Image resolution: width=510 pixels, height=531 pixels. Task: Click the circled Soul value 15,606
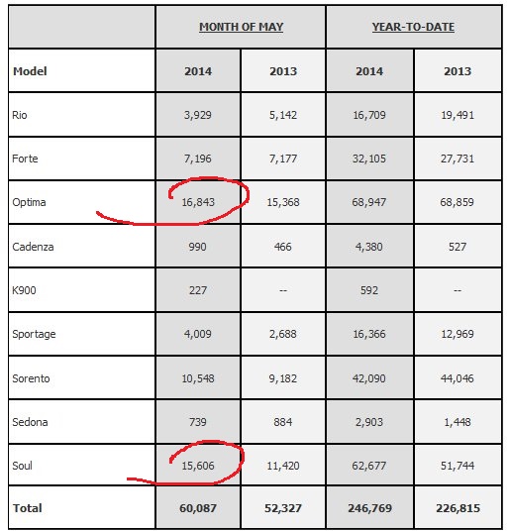pyautogui.click(x=198, y=466)
